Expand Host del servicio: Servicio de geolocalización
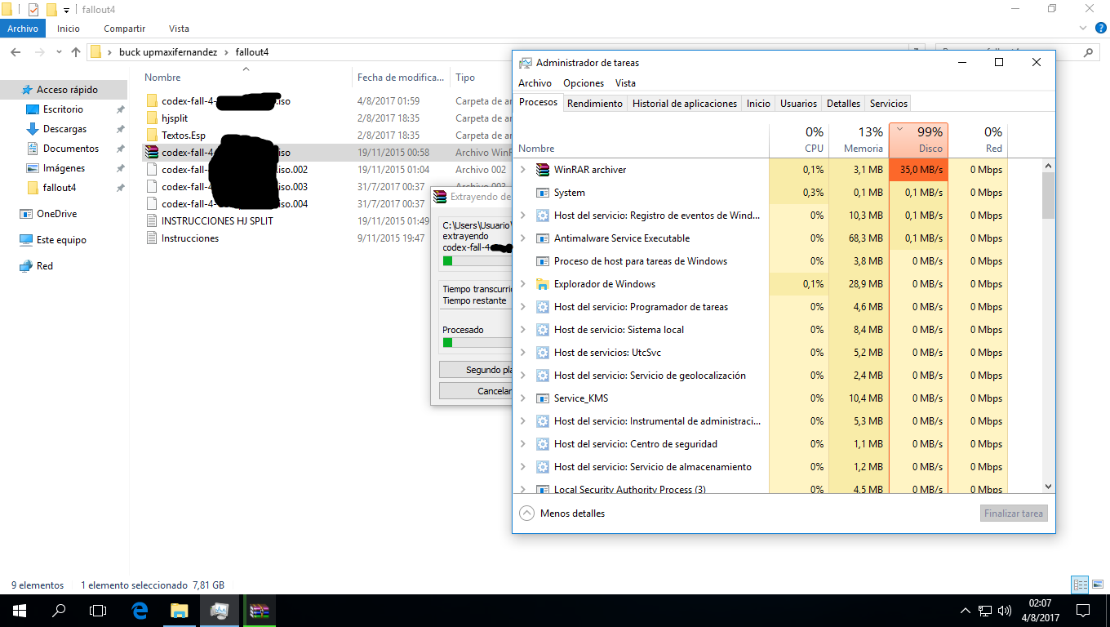 point(523,376)
